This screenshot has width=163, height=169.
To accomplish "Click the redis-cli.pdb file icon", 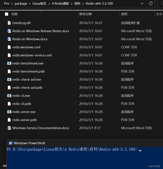I will coord(9,104).
